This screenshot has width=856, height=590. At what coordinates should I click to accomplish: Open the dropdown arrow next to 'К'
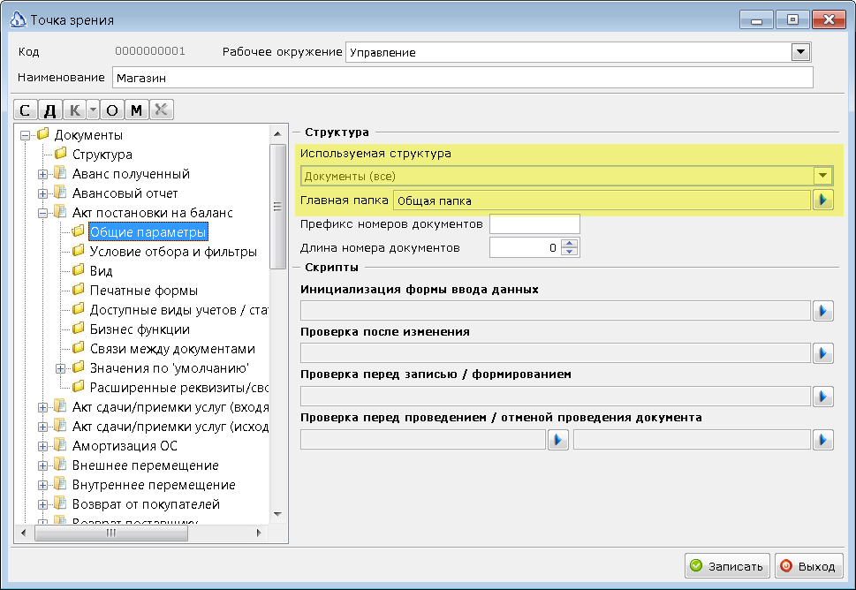[93, 110]
